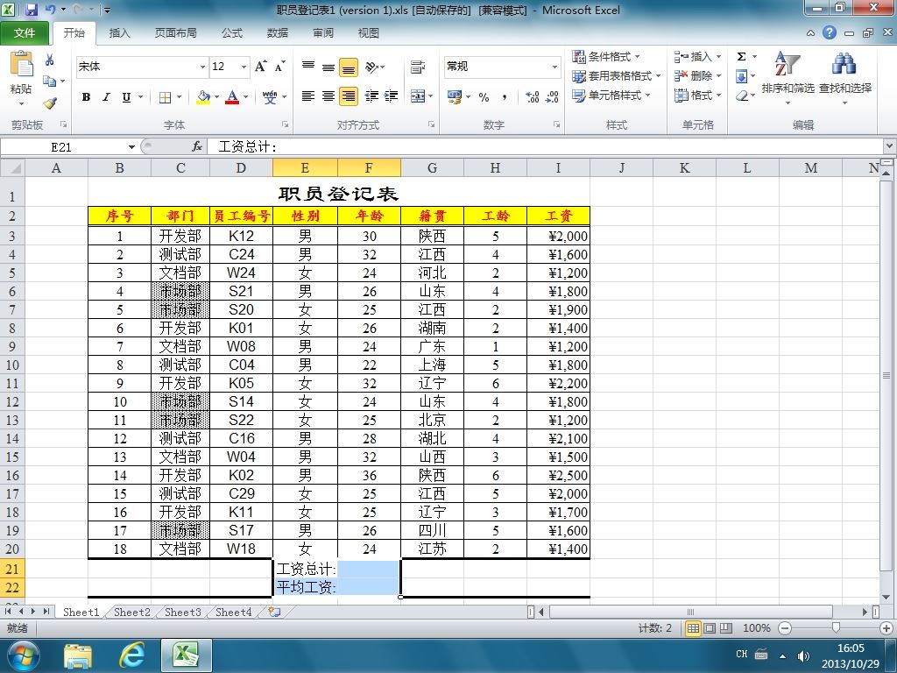The height and width of the screenshot is (673, 897).
Task: Open the Font group dialog launcher
Action: [285, 124]
